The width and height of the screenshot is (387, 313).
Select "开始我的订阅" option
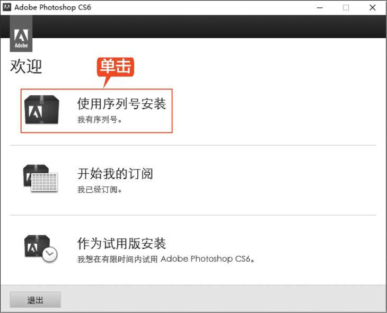click(115, 173)
